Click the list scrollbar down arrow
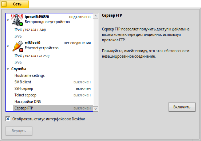 click(96, 109)
